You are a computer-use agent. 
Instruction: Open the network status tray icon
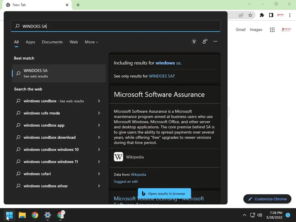pyautogui.click(x=252, y=215)
